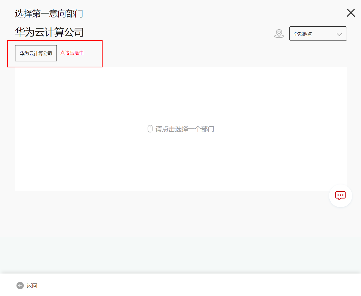
Task: Click the 全部地点 text inside the combo box
Action: pos(303,34)
